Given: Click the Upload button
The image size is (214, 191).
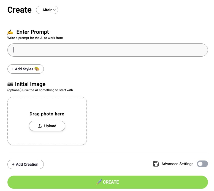Looking at the screenshot, I should click(x=47, y=126).
